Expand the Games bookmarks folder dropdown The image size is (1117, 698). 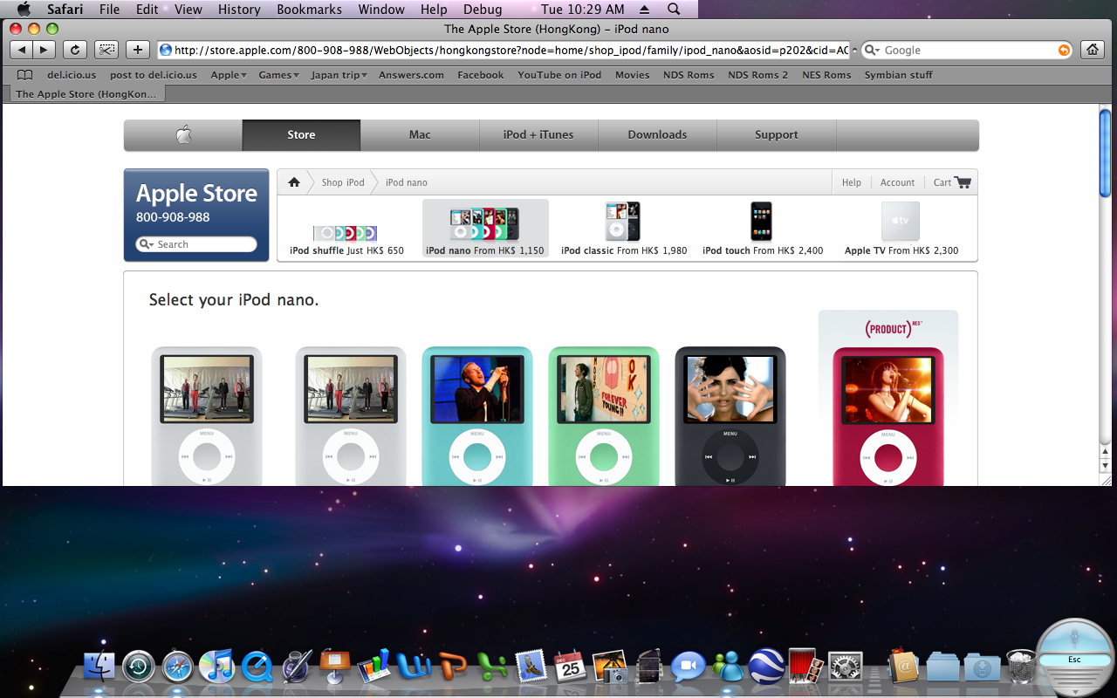click(x=278, y=75)
